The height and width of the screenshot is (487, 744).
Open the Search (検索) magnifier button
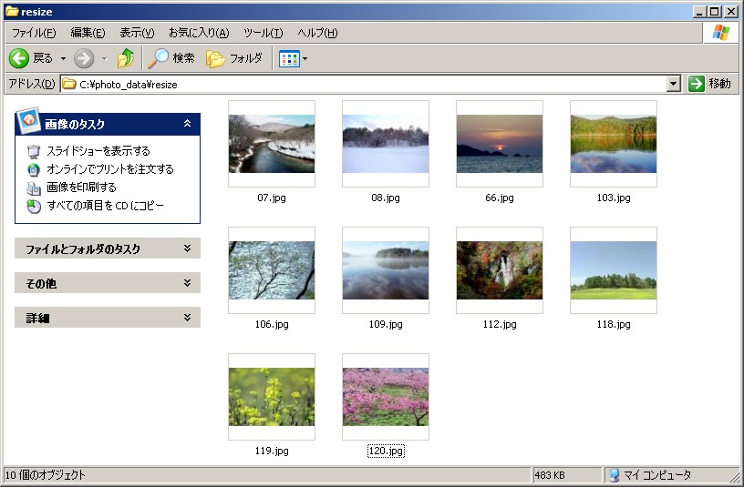coord(171,58)
